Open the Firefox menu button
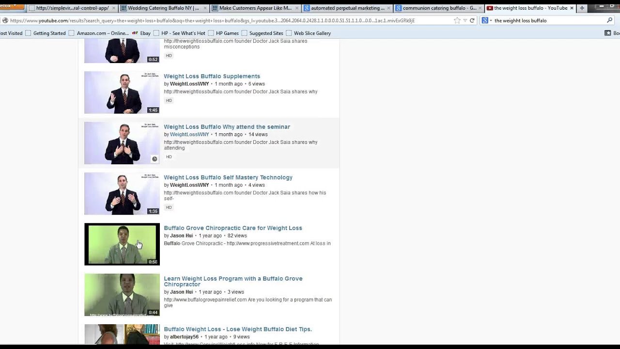Viewport: 620px width, 349px height. coord(12,6)
